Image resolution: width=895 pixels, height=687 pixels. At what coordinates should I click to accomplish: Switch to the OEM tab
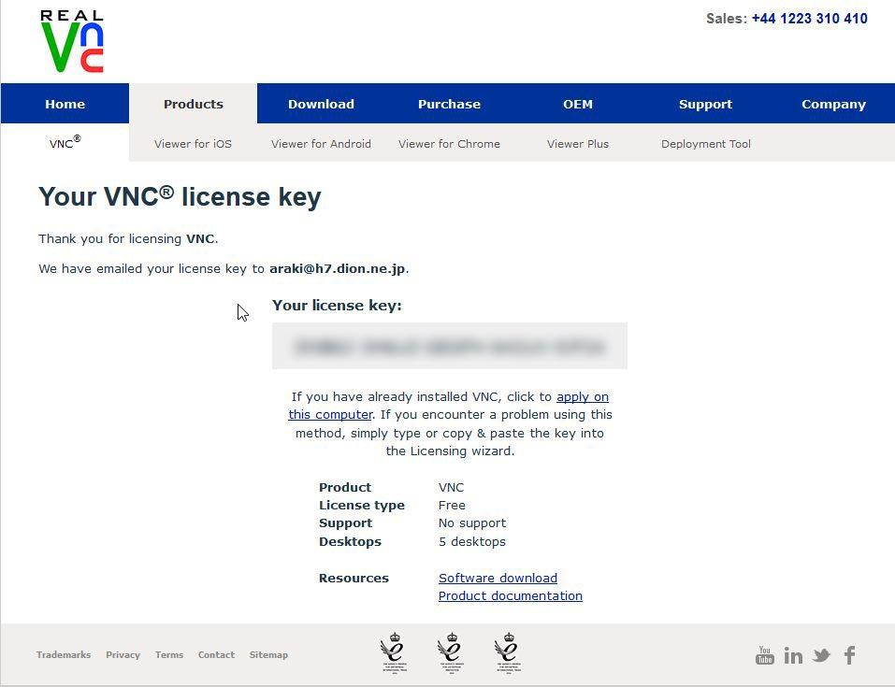pos(578,104)
